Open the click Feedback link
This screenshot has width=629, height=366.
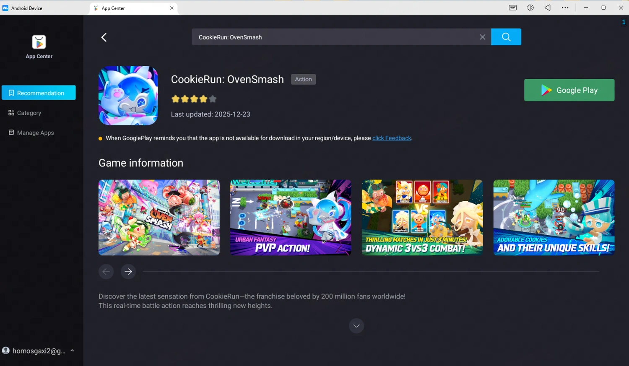pos(391,138)
